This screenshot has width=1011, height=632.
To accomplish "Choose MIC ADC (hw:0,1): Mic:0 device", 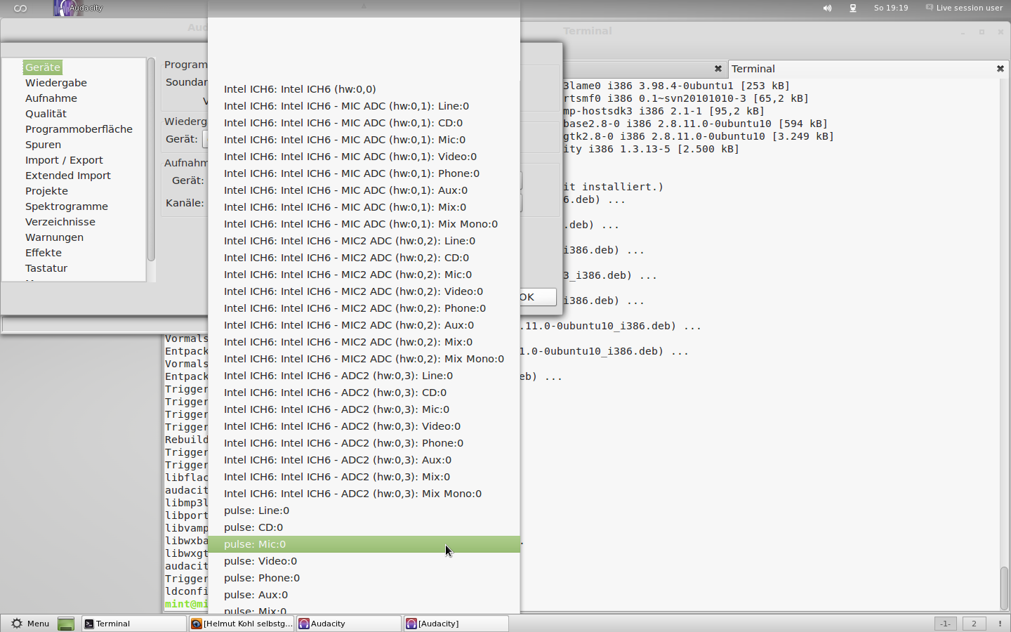I will (364, 140).
